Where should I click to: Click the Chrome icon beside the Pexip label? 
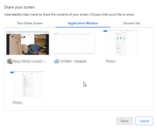(9, 61)
